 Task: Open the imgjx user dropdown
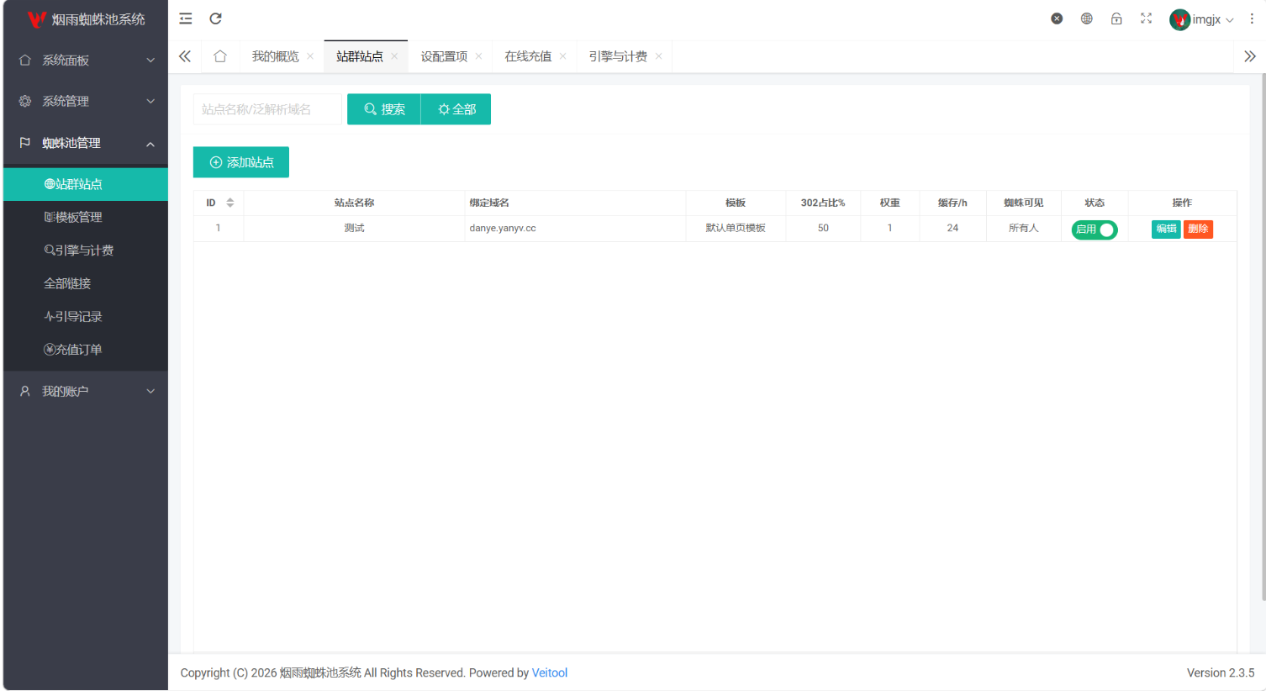1202,19
